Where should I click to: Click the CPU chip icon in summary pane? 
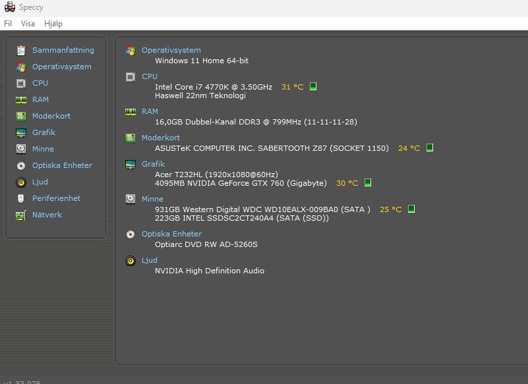pos(131,77)
